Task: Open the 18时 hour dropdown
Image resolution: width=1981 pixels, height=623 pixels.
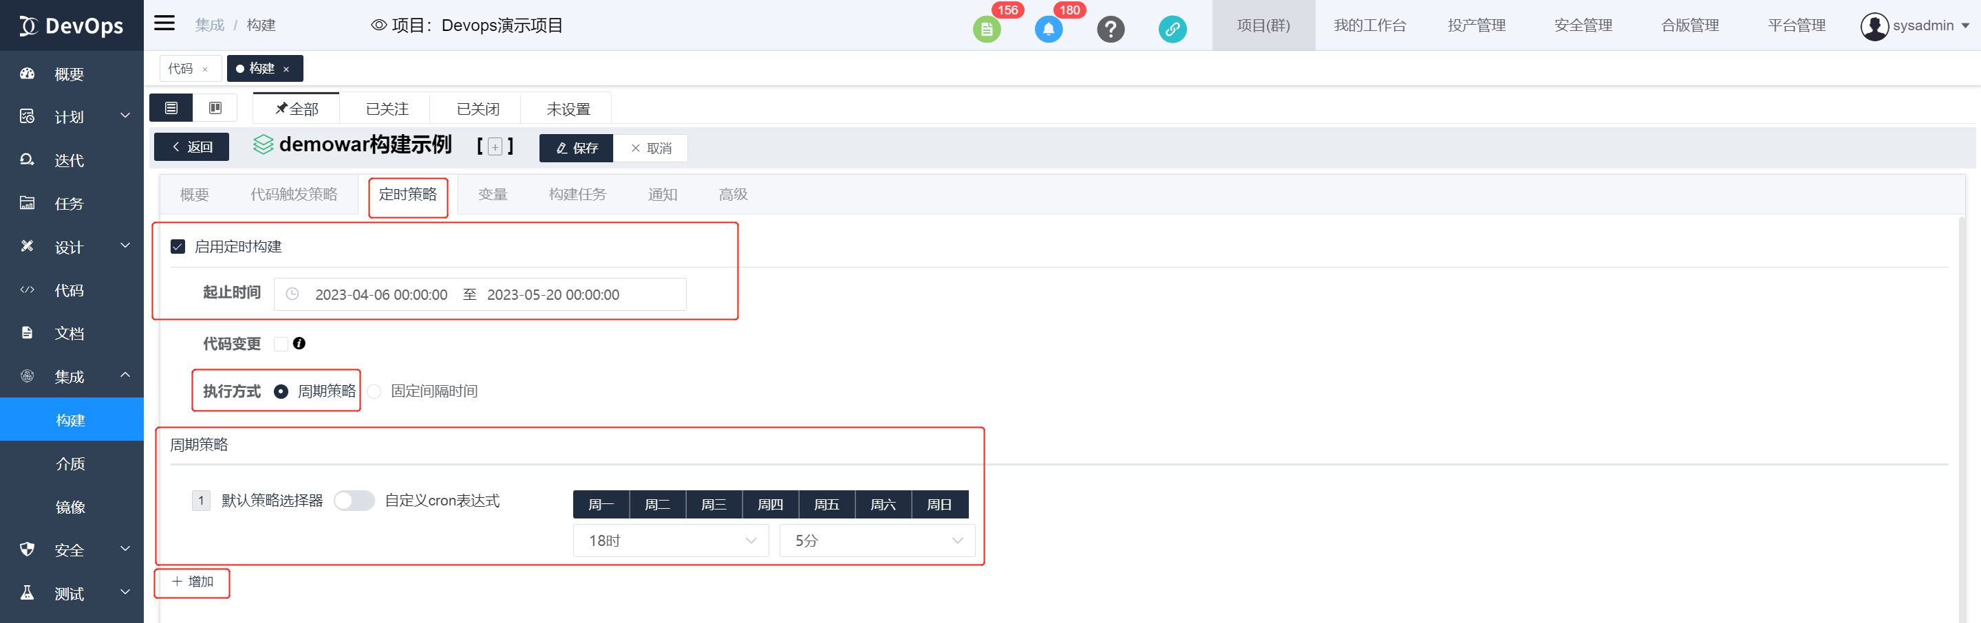Action: 670,540
